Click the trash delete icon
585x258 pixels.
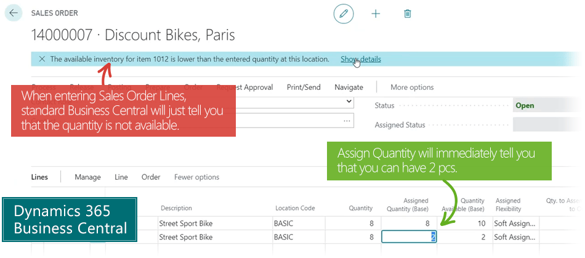point(407,13)
